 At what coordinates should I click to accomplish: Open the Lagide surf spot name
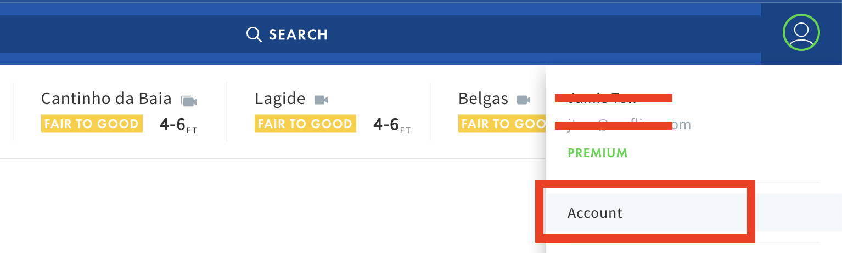(x=280, y=99)
